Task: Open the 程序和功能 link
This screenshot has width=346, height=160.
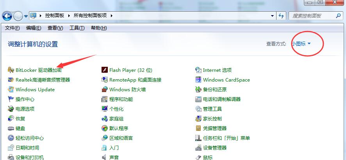Action: click(121, 99)
